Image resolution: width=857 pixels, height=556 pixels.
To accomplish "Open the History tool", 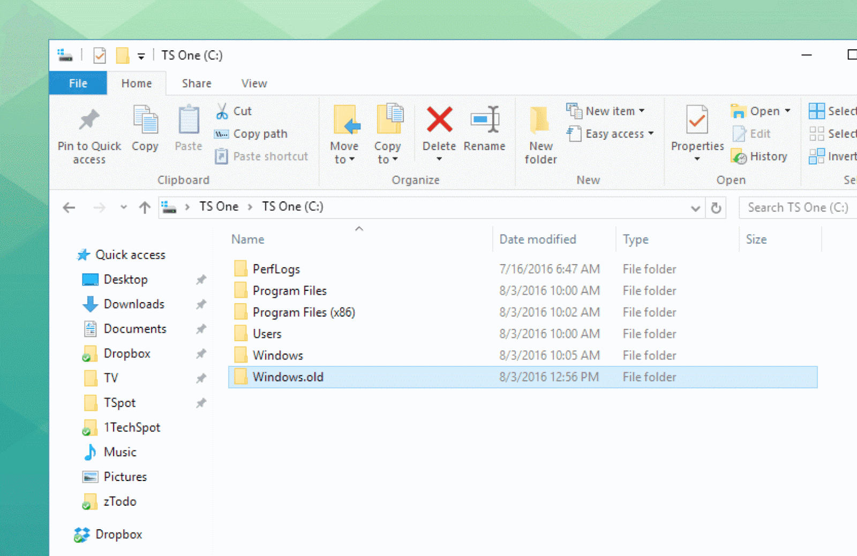I will 760,156.
